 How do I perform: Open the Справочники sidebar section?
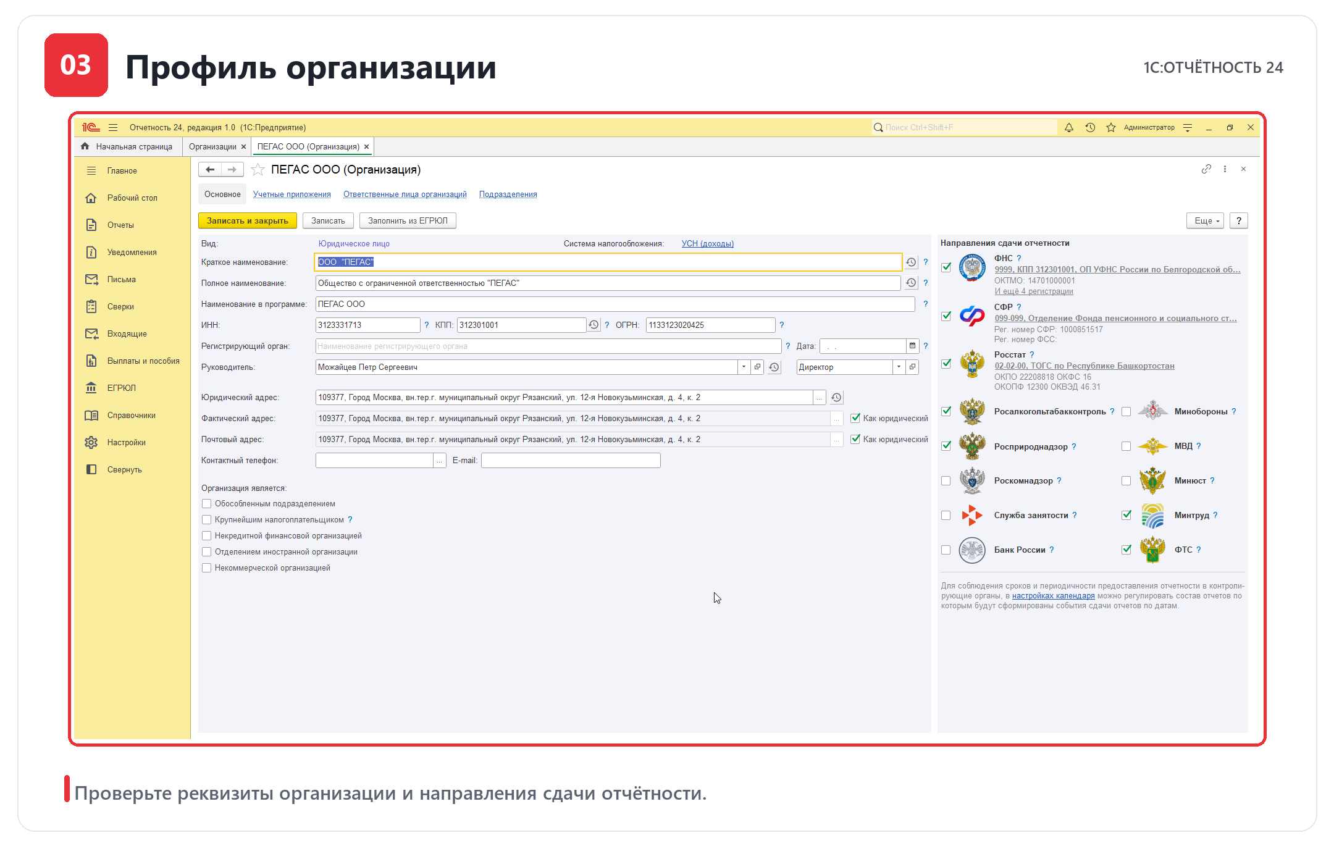click(131, 416)
